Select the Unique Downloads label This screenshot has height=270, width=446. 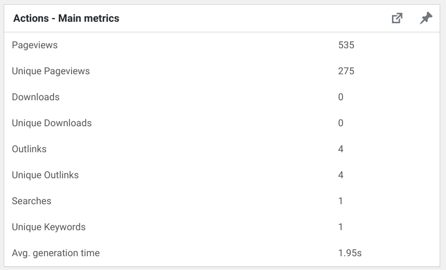(x=52, y=123)
